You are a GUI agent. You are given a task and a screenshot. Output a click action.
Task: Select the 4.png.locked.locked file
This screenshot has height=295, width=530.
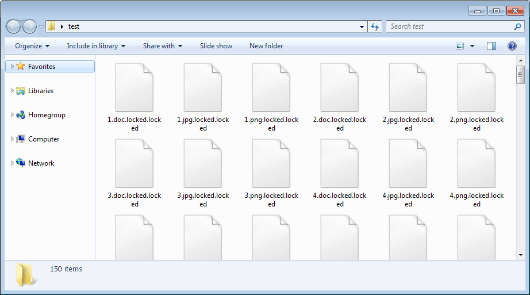477,163
